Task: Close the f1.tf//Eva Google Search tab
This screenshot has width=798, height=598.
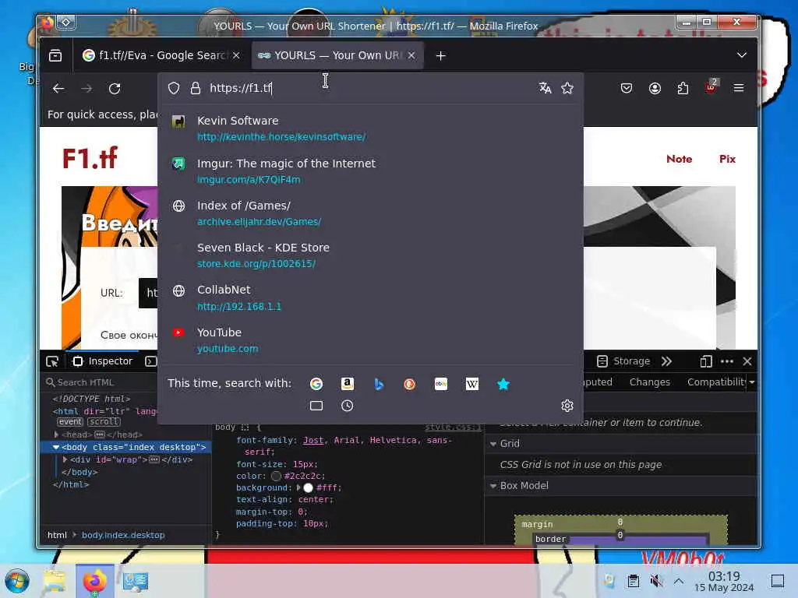Action: pyautogui.click(x=236, y=55)
